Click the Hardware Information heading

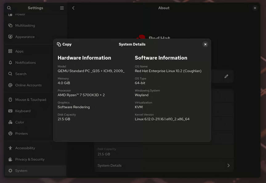84,58
